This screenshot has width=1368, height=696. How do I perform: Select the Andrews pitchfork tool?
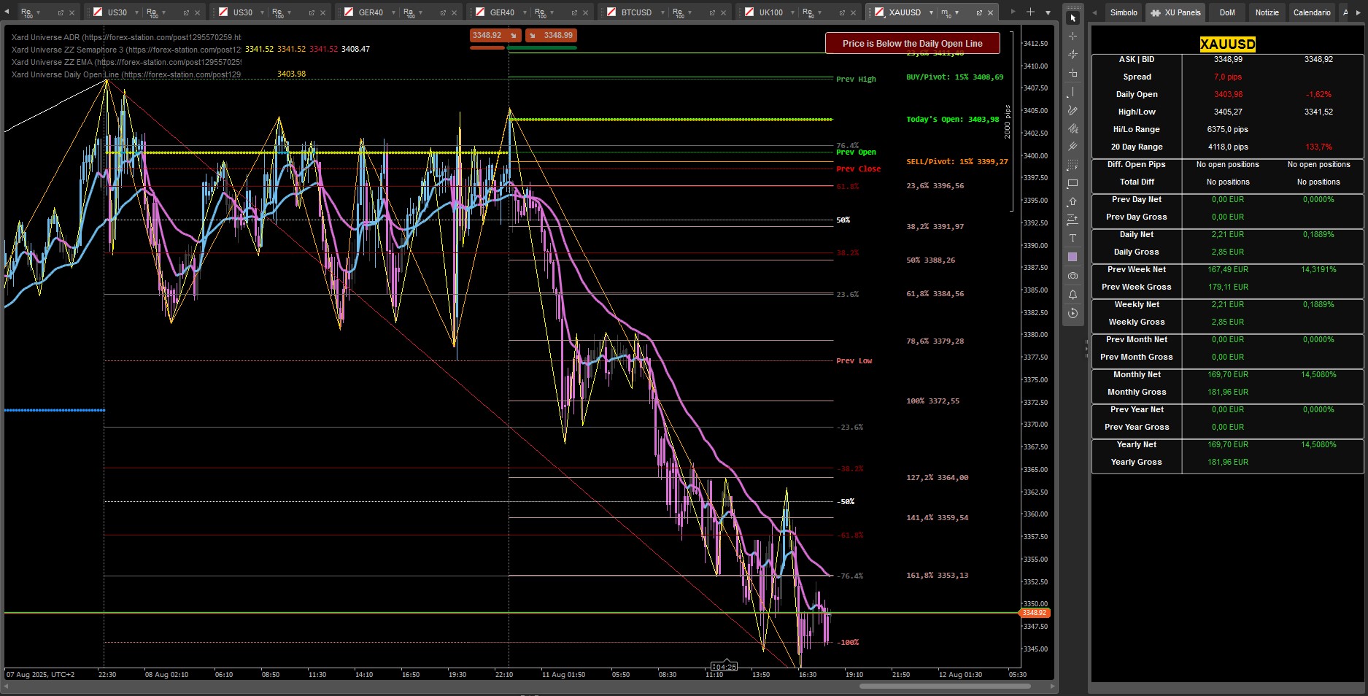(x=1073, y=147)
